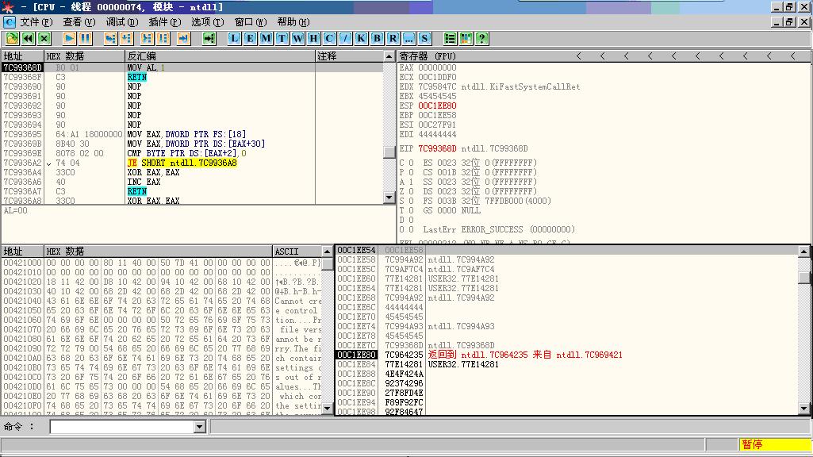This screenshot has width=813, height=457.
Task: Click disassembly scrollbar up arrow
Action: click(x=389, y=56)
